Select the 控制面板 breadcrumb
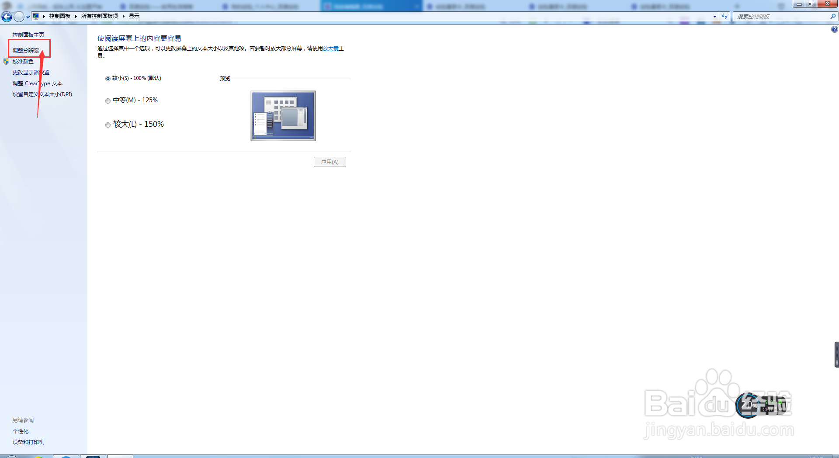This screenshot has height=458, width=839. tap(60, 16)
